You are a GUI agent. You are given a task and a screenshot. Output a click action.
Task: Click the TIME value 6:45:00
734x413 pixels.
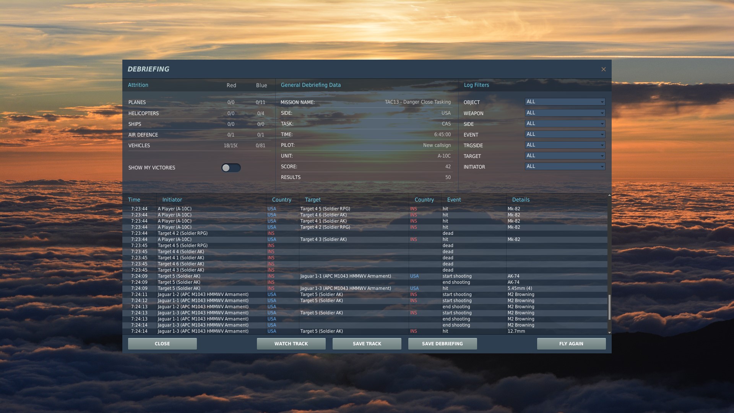coord(442,135)
